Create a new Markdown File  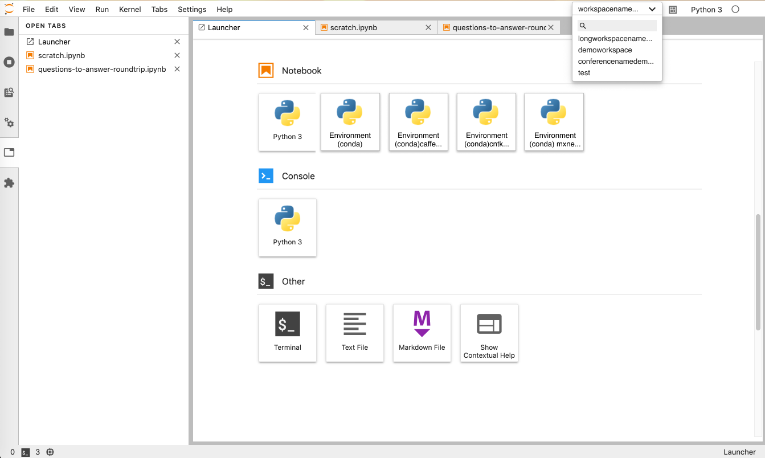pos(422,333)
